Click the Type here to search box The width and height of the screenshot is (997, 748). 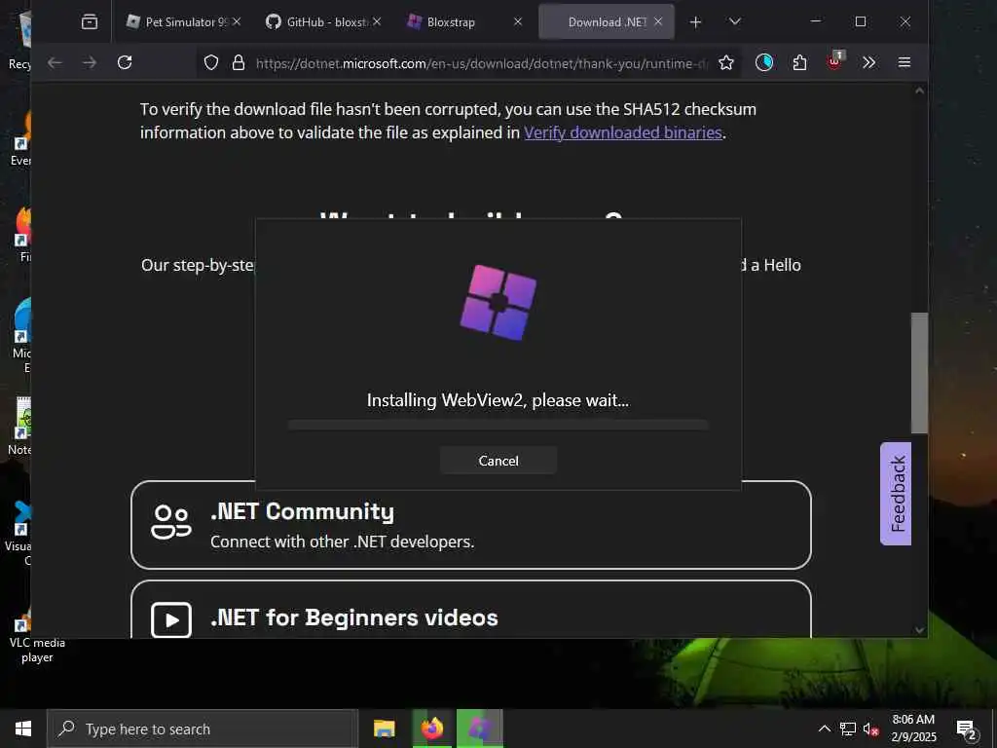pos(203,729)
